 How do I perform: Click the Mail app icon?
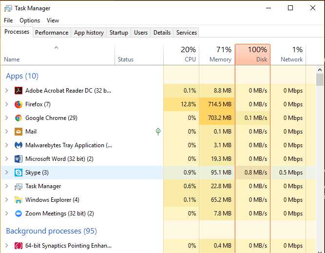coord(19,132)
